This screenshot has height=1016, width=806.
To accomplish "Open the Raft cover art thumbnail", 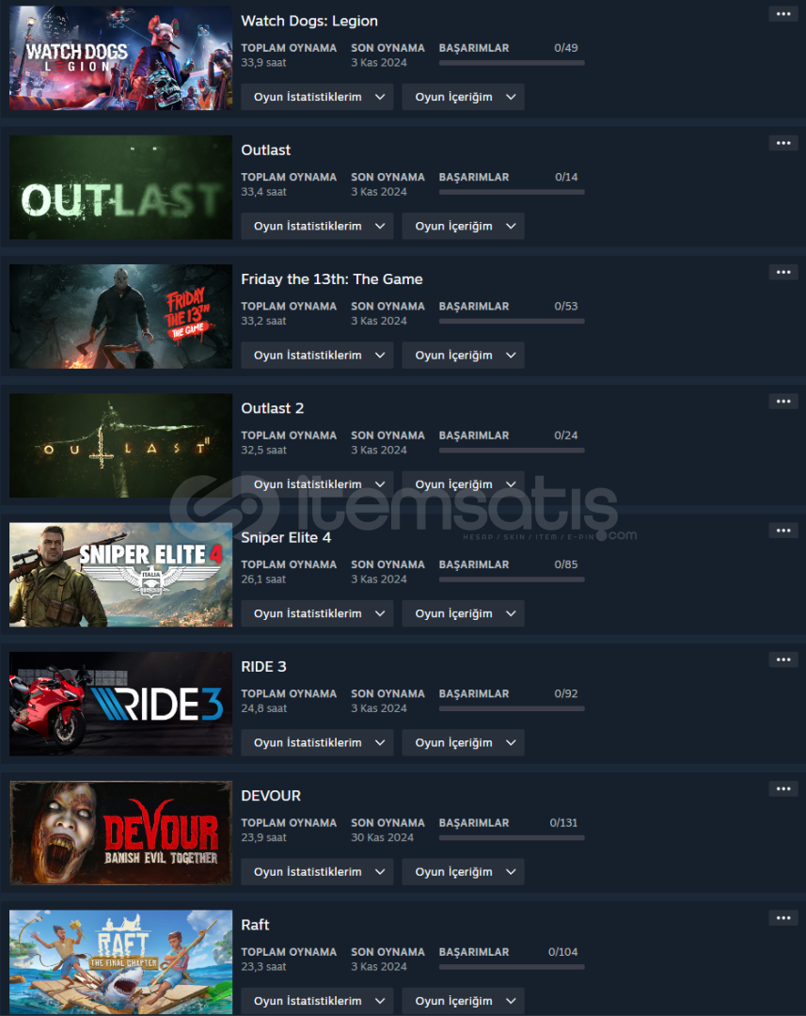I will 120,961.
